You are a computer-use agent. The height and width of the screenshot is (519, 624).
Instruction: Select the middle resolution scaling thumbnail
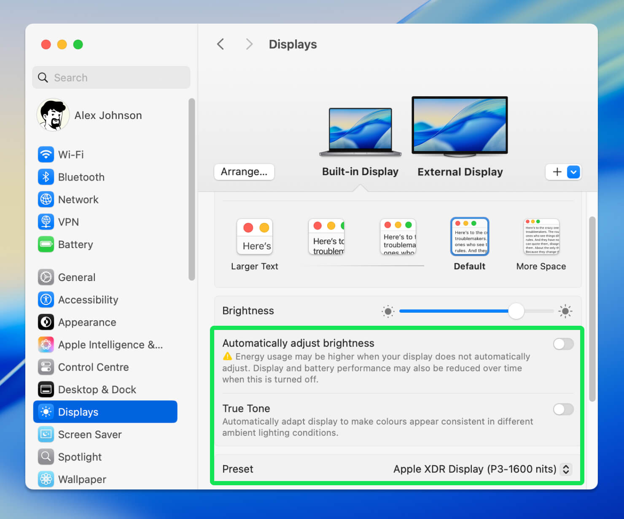coord(398,237)
